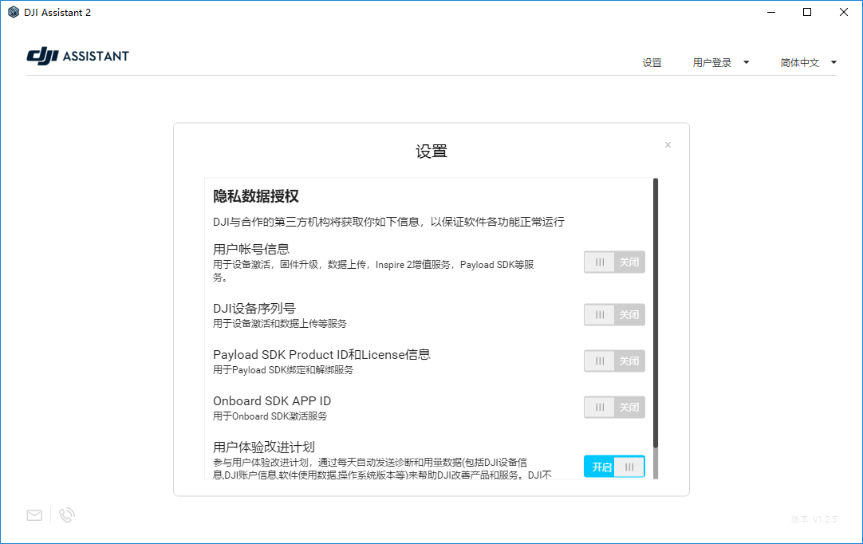Maximize the DJI Assistant 2 window
Image resolution: width=863 pixels, height=544 pixels.
807,12
